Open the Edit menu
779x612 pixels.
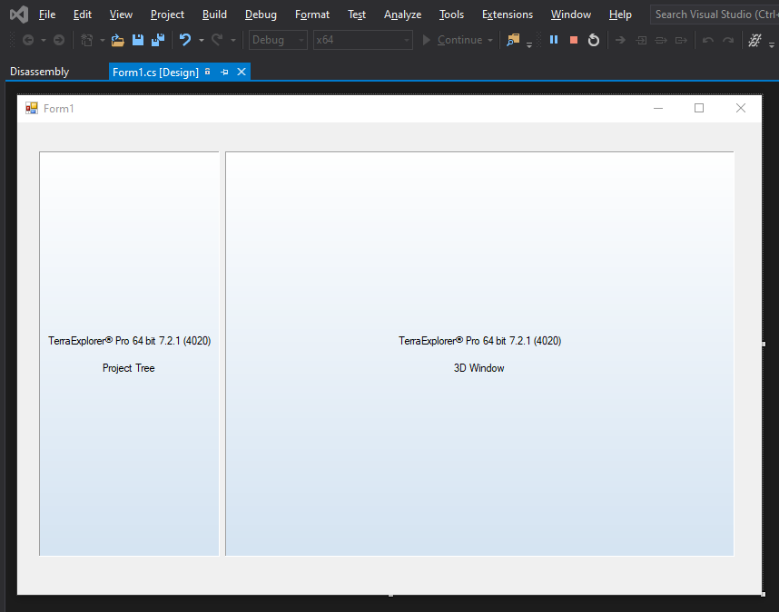point(83,15)
